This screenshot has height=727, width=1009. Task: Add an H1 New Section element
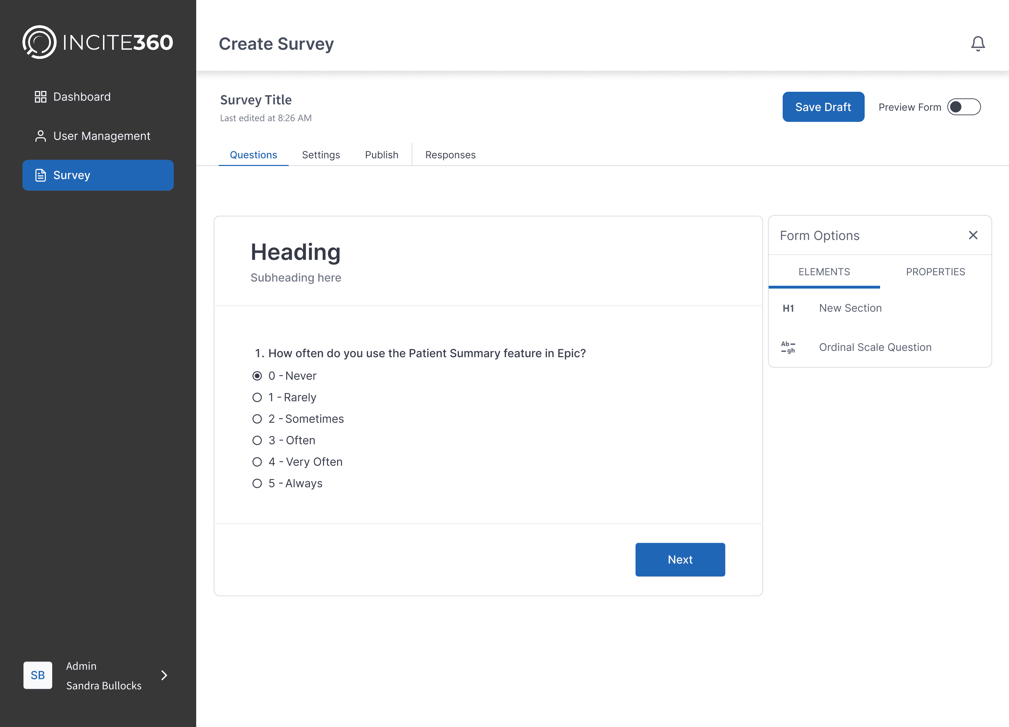coord(850,308)
